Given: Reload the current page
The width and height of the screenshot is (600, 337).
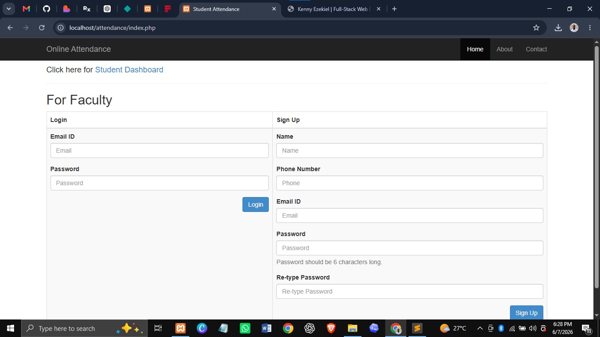Looking at the screenshot, I should [42, 28].
